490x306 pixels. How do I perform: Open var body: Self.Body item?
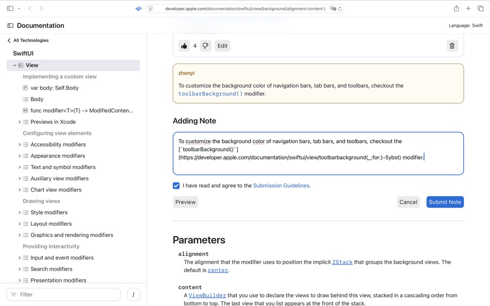click(x=54, y=88)
